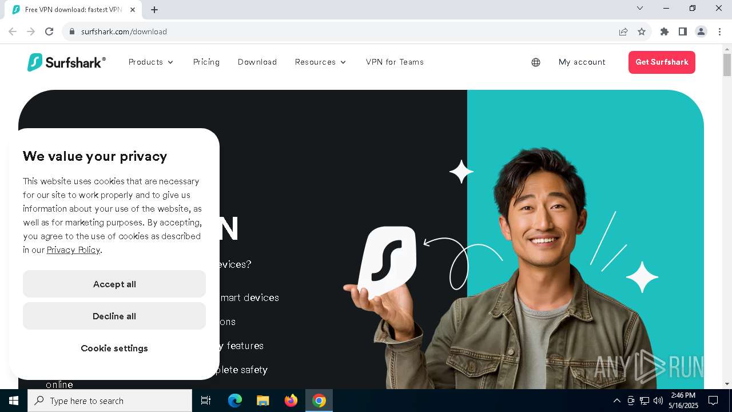Open the tab search chevron
Viewport: 732px width, 412px height.
[x=640, y=8]
